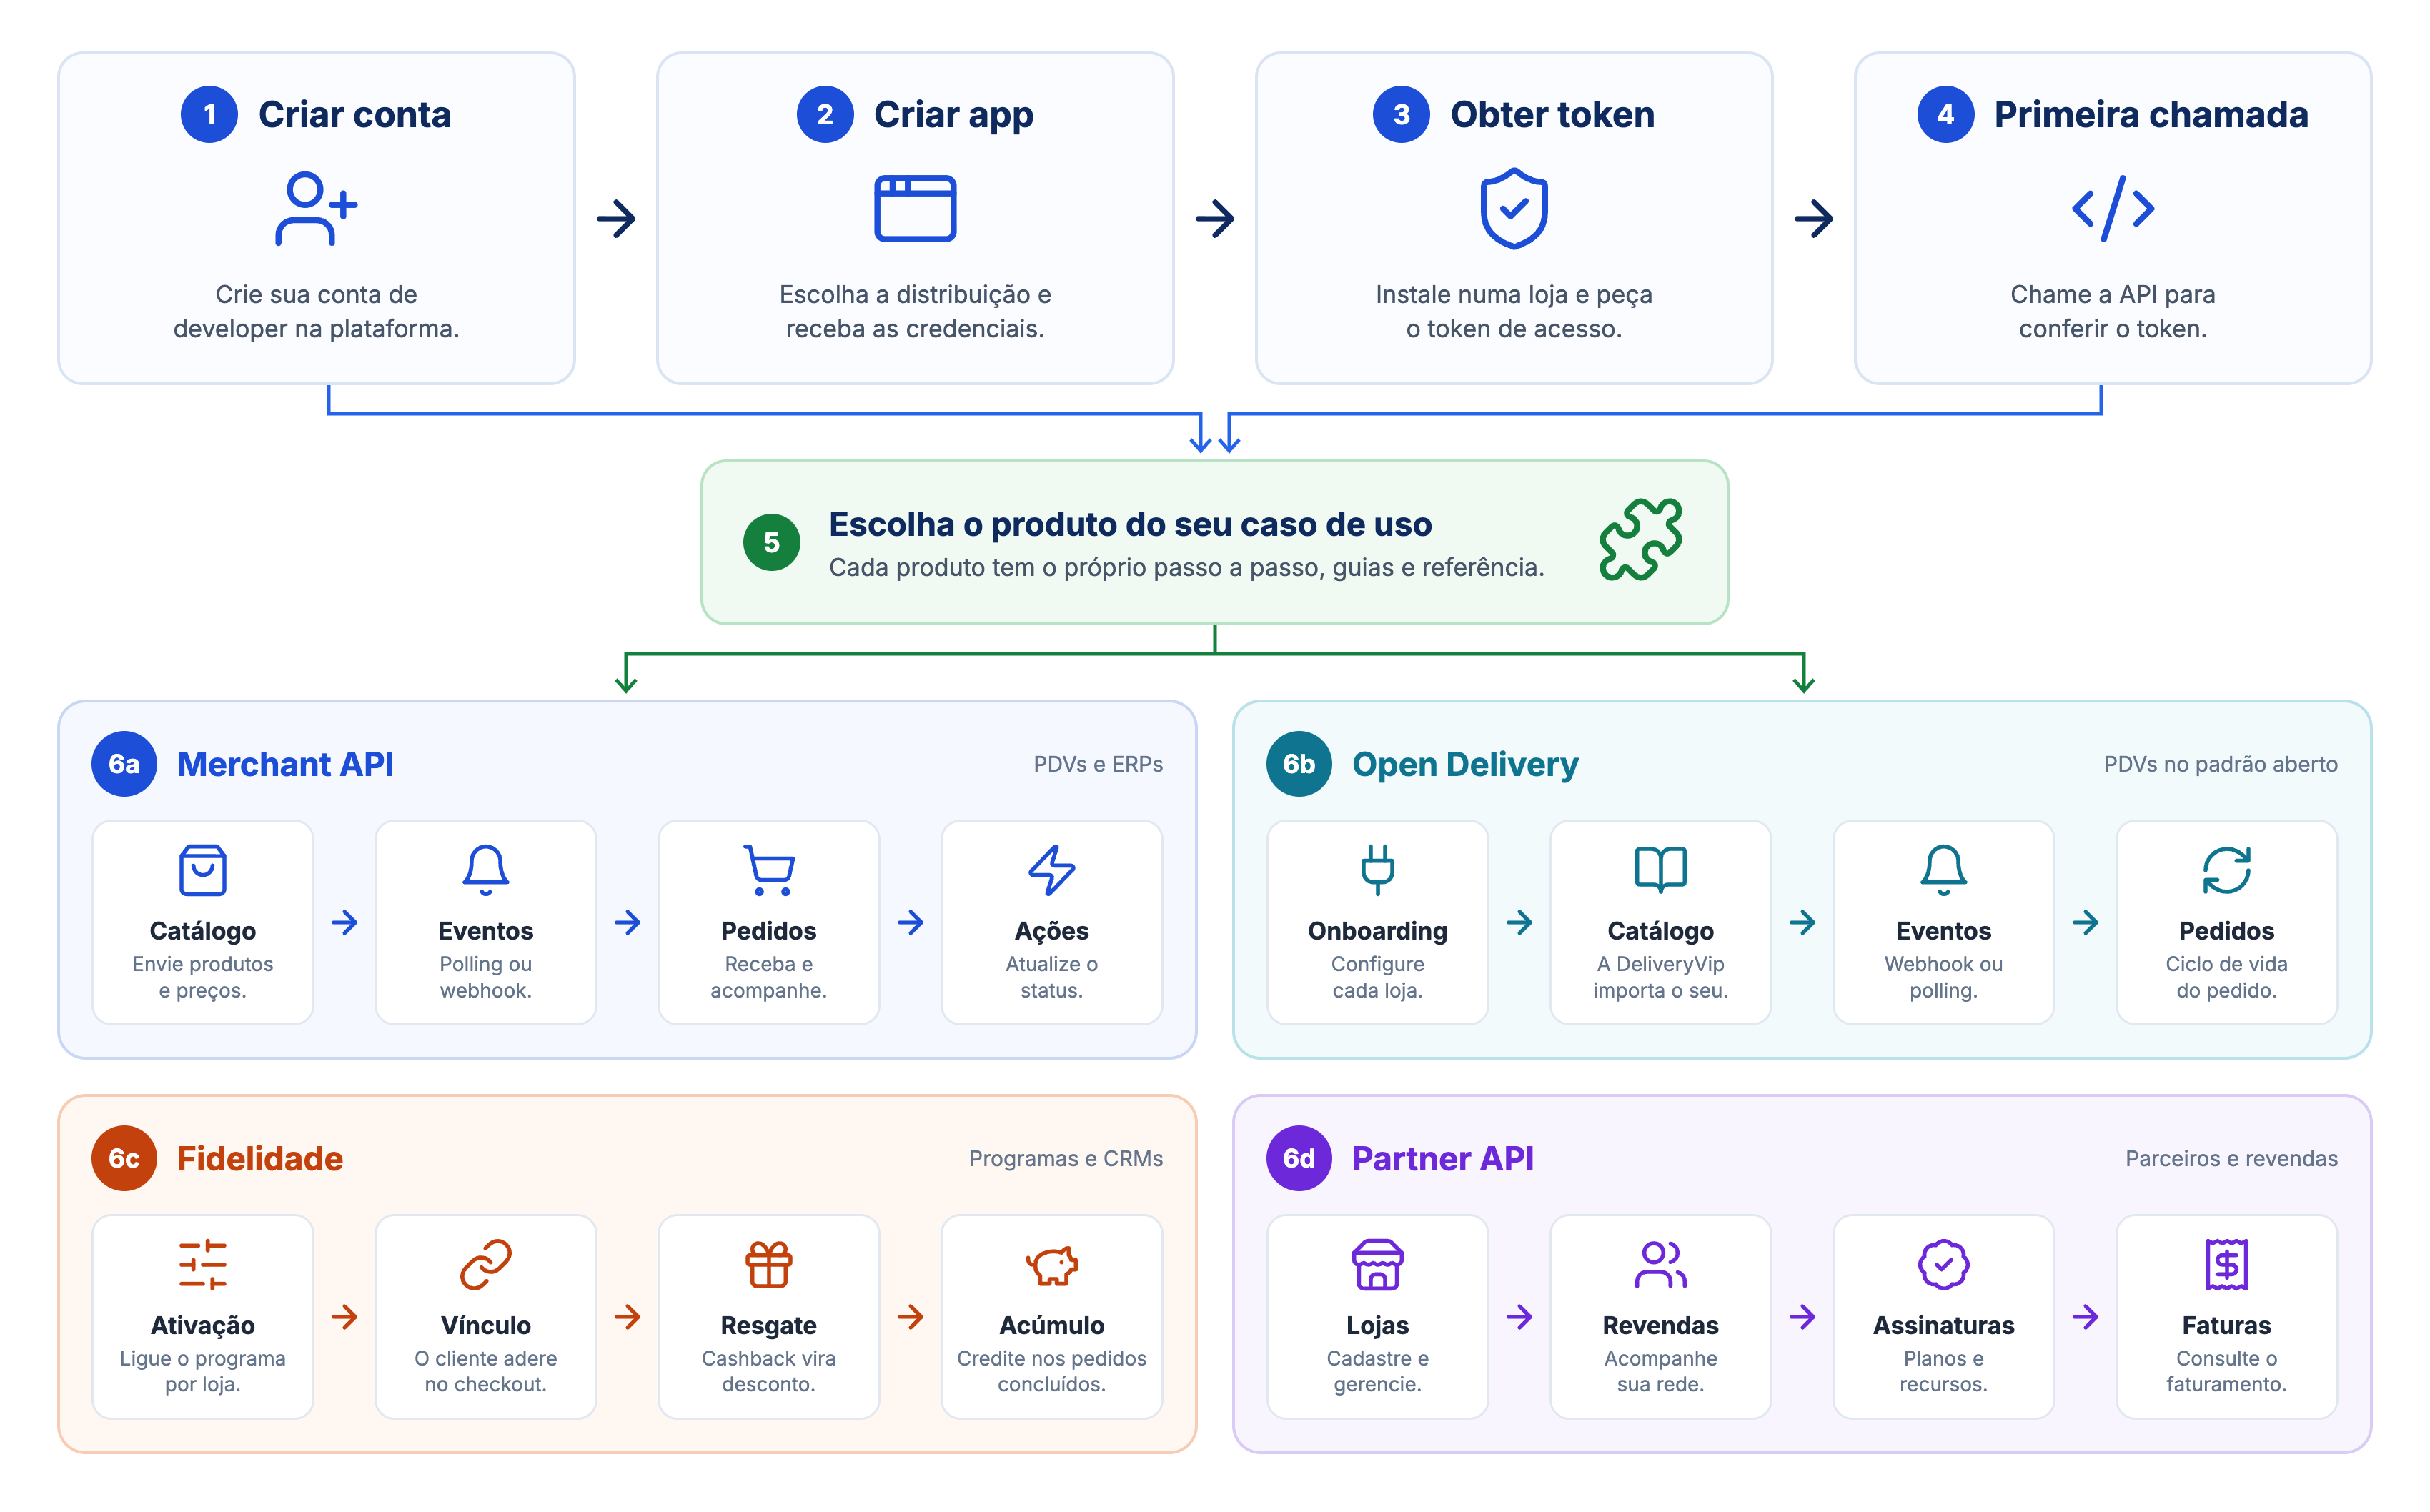Image resolution: width=2430 pixels, height=1512 pixels.
Task: Click 'Escolha o produto do seu caso de uso'
Action: tap(1130, 524)
